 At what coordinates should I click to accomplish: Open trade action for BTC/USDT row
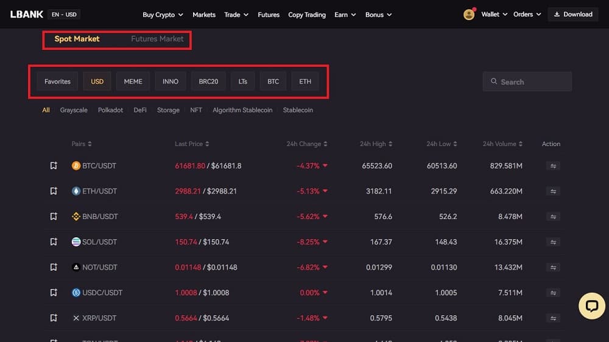(x=553, y=166)
